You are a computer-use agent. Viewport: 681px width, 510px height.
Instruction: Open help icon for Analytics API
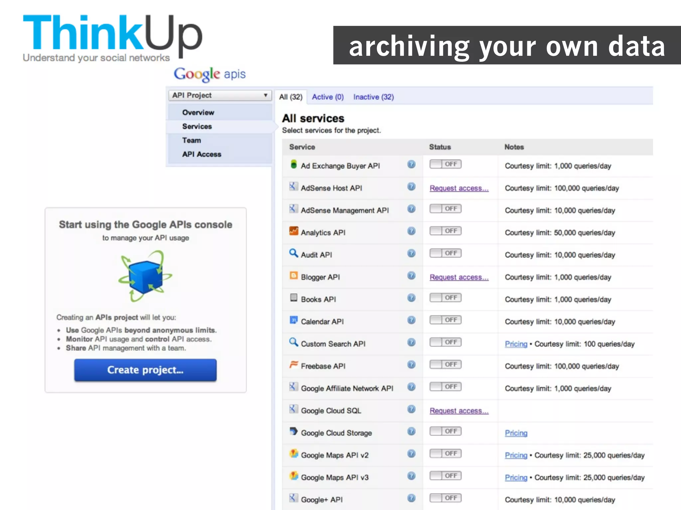pyautogui.click(x=411, y=231)
